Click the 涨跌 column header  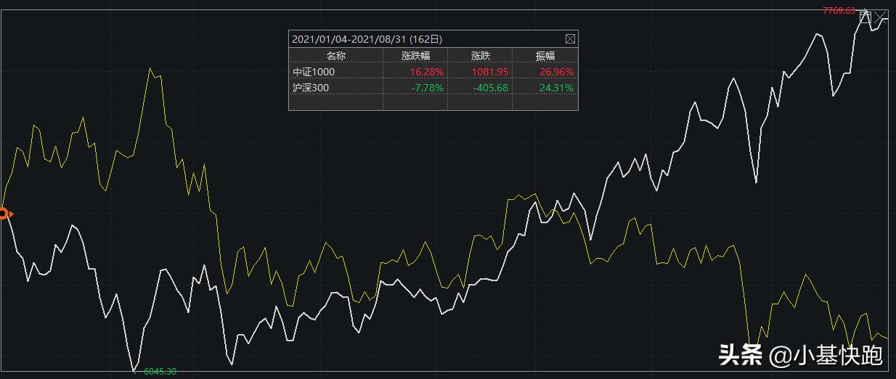click(x=481, y=56)
